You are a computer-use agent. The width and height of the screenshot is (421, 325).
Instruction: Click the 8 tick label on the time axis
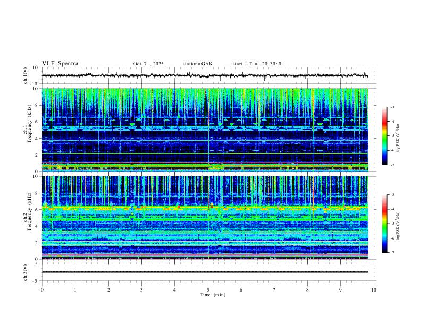coord(307,290)
